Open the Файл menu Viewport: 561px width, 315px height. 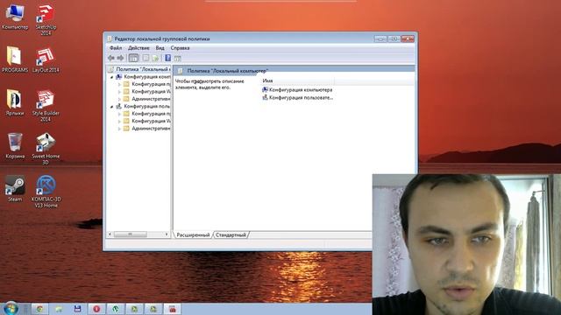[x=116, y=48]
